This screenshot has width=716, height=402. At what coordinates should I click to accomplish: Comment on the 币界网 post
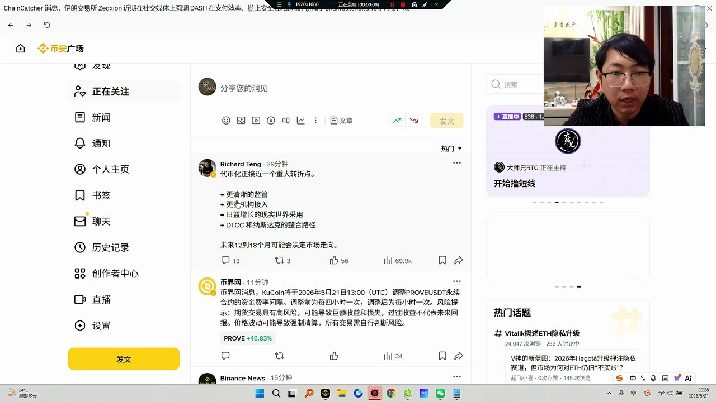[x=225, y=356]
